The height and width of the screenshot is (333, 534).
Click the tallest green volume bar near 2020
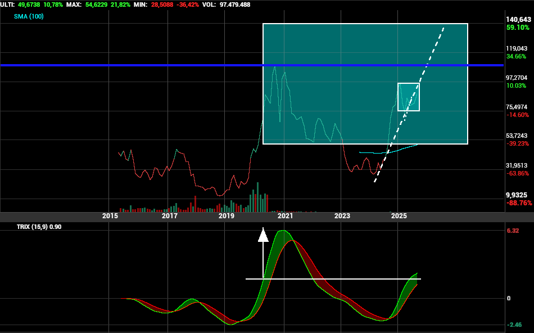tap(257, 197)
